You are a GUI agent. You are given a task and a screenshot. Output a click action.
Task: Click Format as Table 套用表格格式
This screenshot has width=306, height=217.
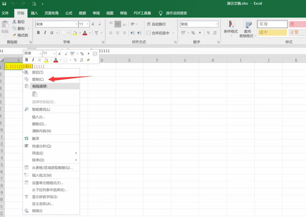click(x=248, y=29)
